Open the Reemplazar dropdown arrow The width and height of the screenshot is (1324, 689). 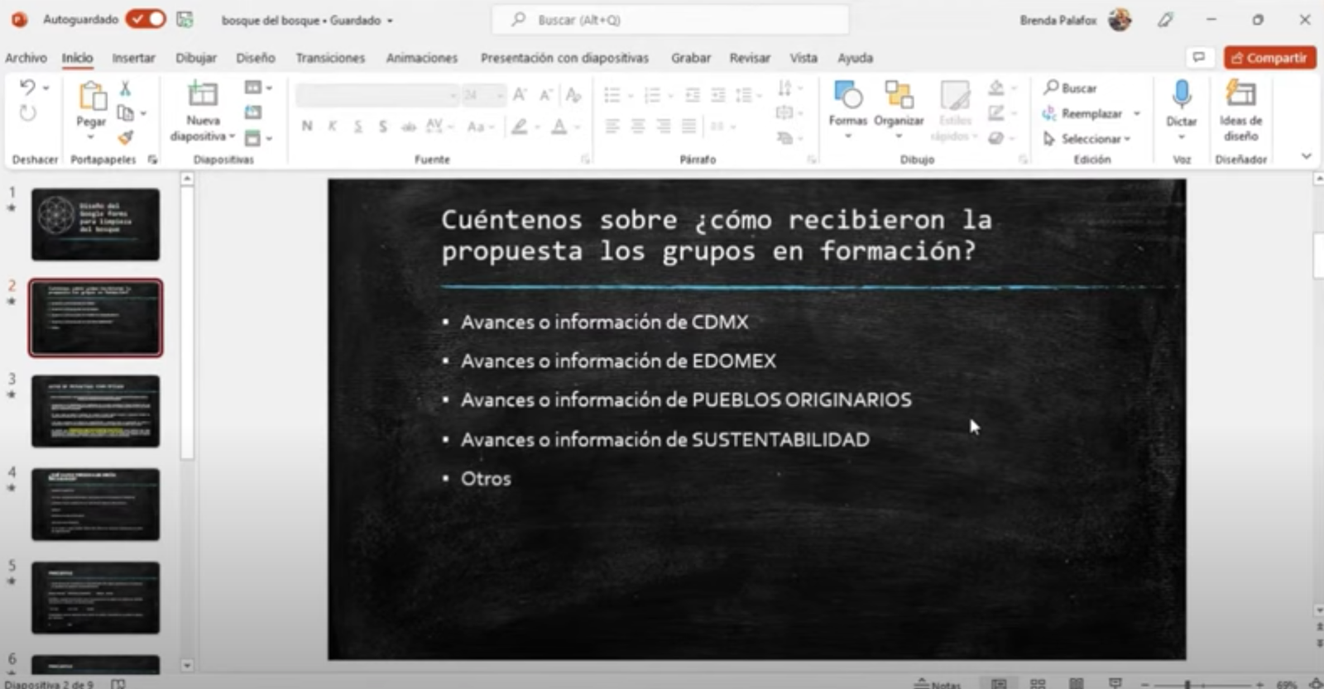pos(1137,113)
